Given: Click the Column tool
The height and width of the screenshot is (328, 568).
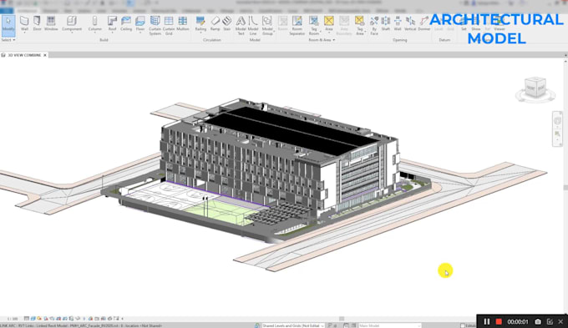Looking at the screenshot, I should click(95, 23).
